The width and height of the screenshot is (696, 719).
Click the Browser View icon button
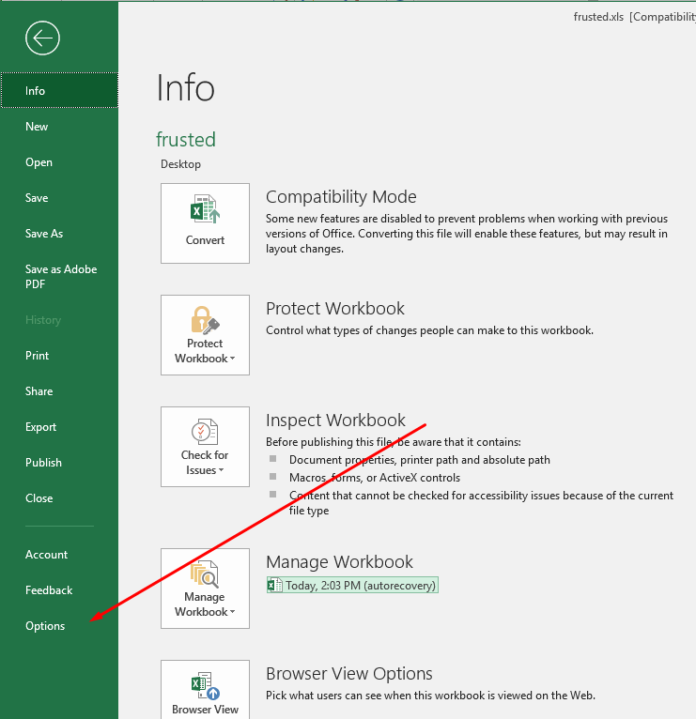(x=205, y=689)
